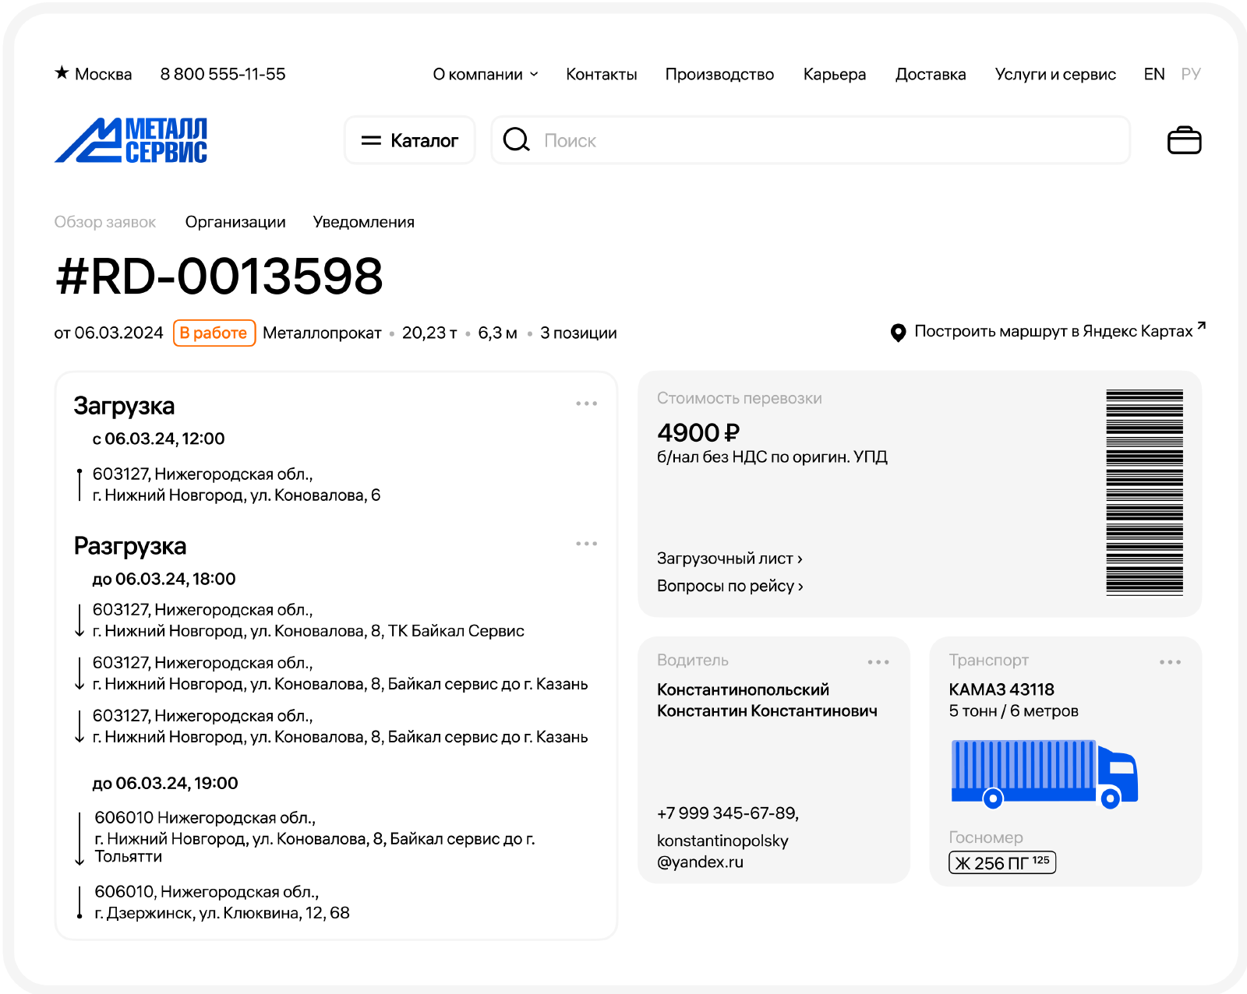
Task: Open Загрузка section three-dots menu
Action: (586, 404)
